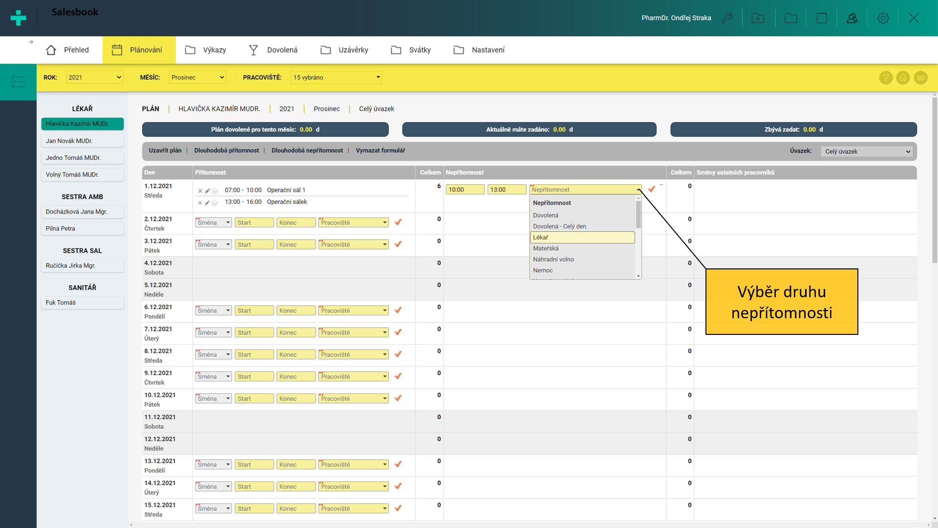Image resolution: width=938 pixels, height=528 pixels.
Task: Click the Dlouhodobá nepřítomnost link
Action: [x=307, y=151]
